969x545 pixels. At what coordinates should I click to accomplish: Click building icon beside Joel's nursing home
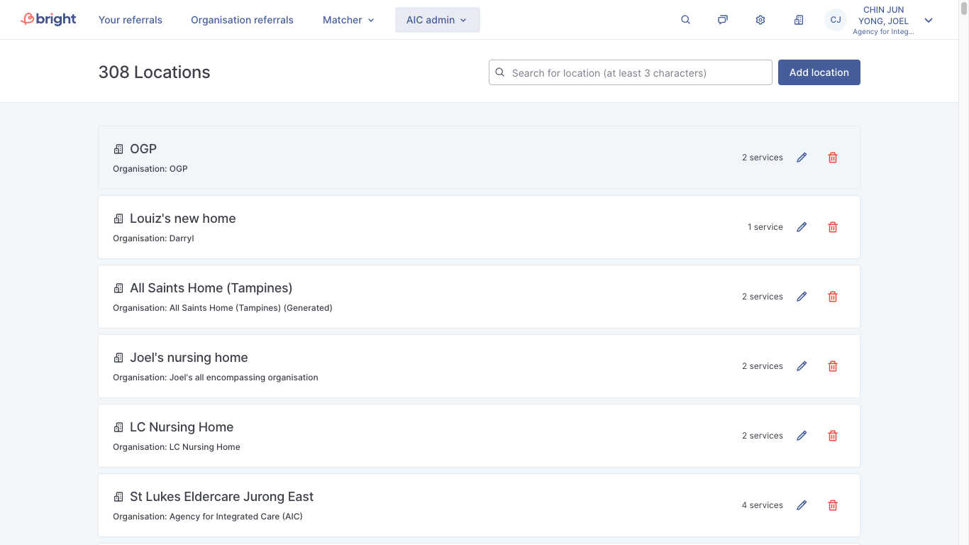[x=118, y=358]
